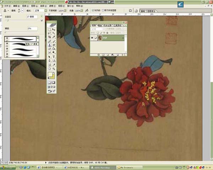
Task: Toggle lock transparent pixels in Layers panel
Action: coord(98,33)
